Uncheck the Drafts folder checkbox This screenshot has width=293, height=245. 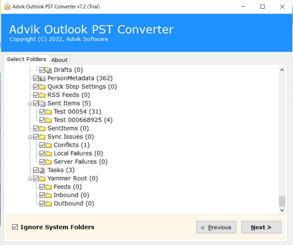pyautogui.click(x=42, y=70)
